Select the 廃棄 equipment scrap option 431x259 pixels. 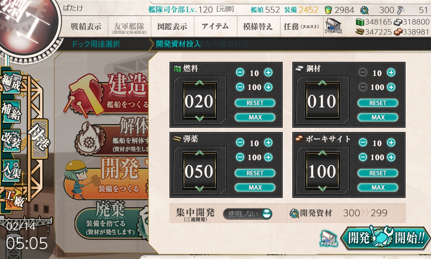(111, 219)
